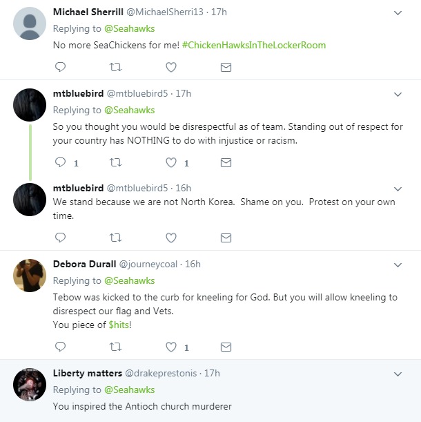
Task: Retweet Debora Durall's tweet
Action: point(115,347)
